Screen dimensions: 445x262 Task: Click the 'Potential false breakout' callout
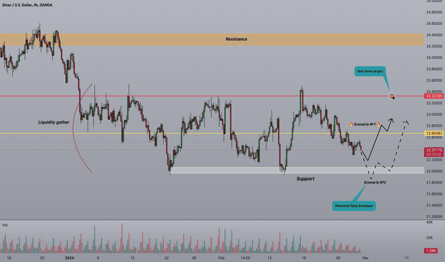tap(354, 206)
